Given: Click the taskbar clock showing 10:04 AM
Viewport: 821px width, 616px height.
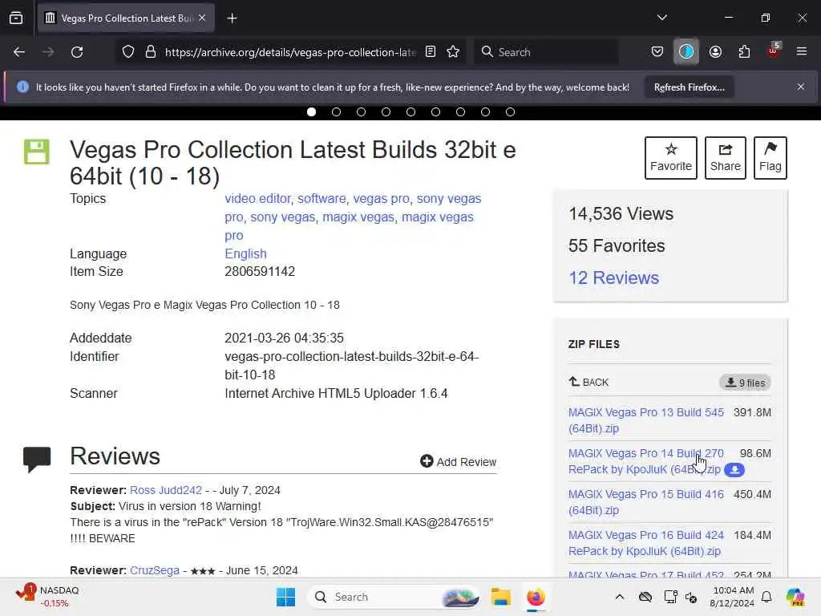Looking at the screenshot, I should coord(733,597).
